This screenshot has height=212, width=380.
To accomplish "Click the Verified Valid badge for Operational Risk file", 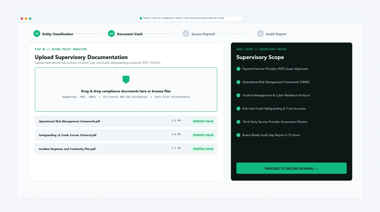I will pos(203,121).
